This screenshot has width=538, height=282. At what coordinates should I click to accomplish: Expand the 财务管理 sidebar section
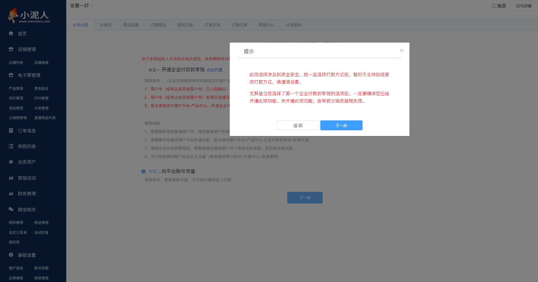tap(27, 194)
